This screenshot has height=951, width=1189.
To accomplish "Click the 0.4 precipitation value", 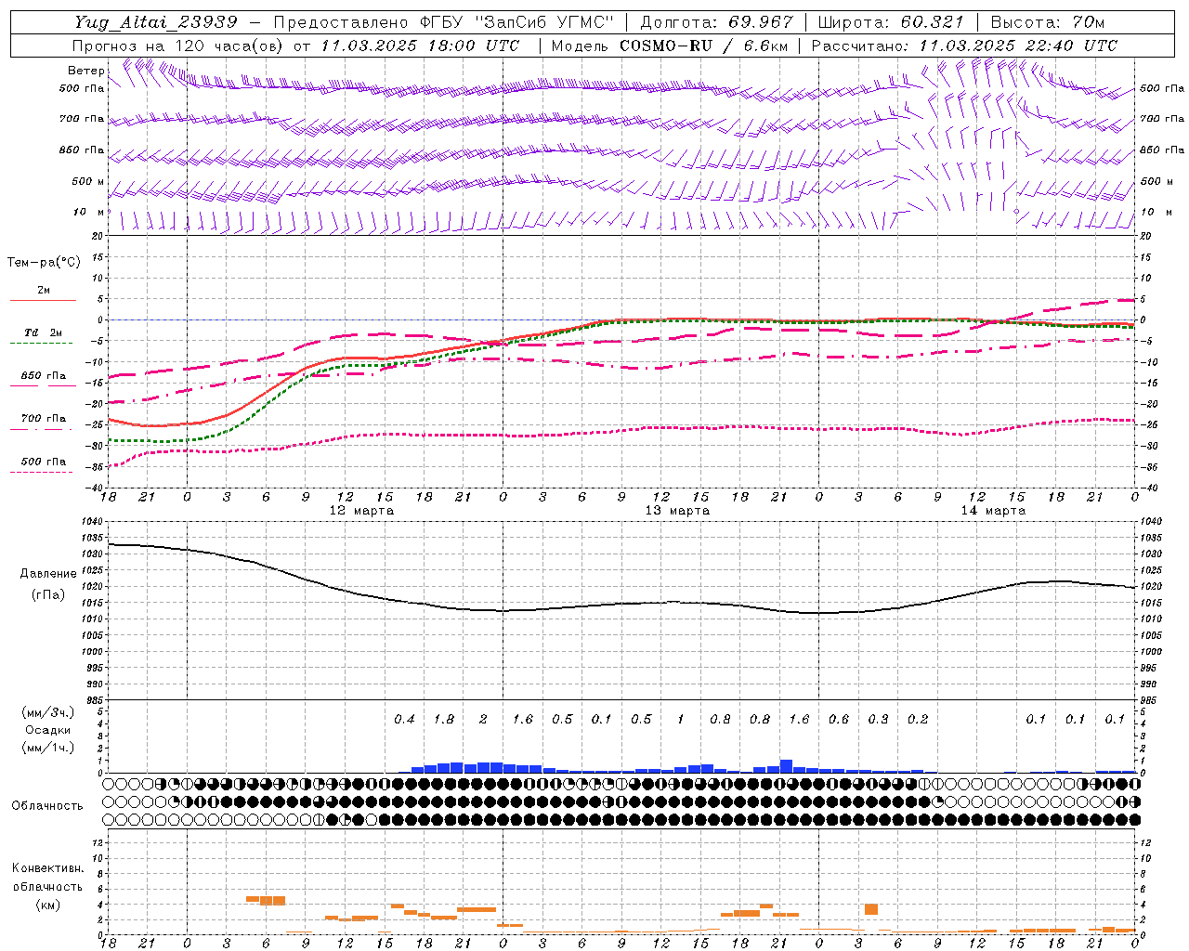I will tap(404, 720).
